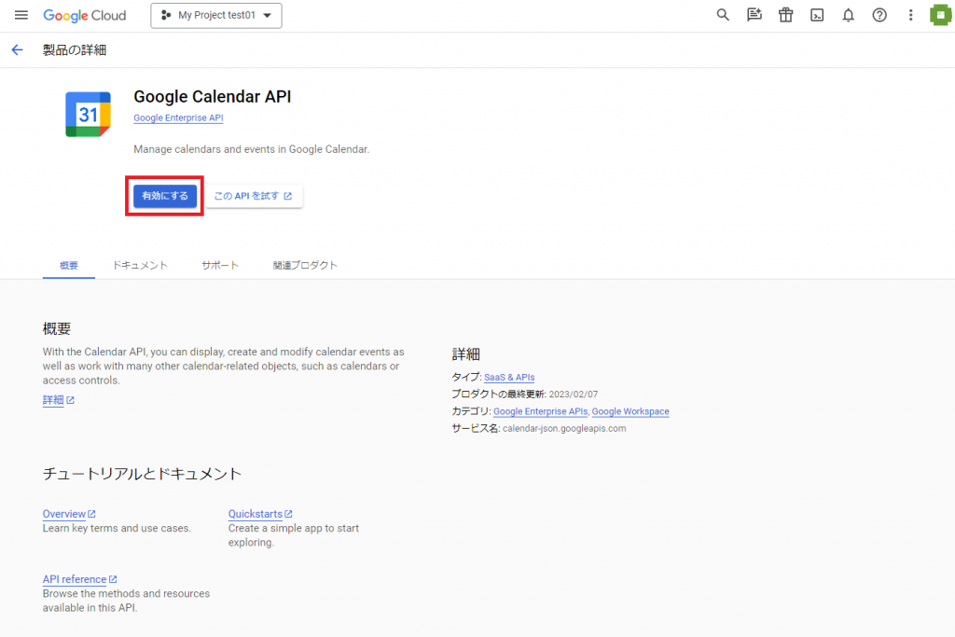Open the Quickstarts link
This screenshot has height=637, width=955.
click(260, 514)
